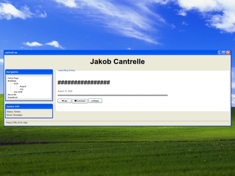
Task: Click the Latest Blog Entries label
Action: coord(67,70)
